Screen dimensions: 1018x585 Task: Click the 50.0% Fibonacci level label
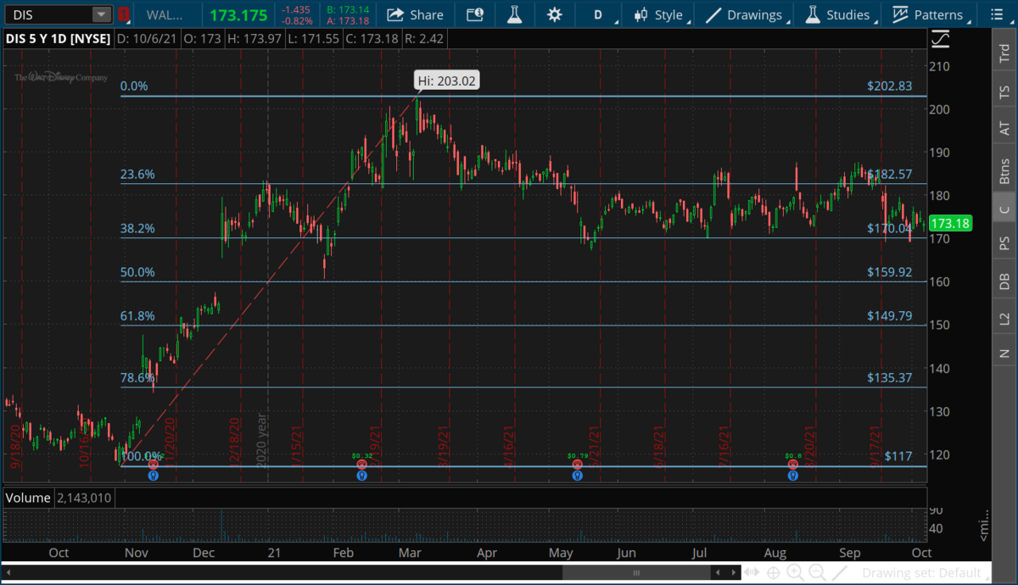137,272
